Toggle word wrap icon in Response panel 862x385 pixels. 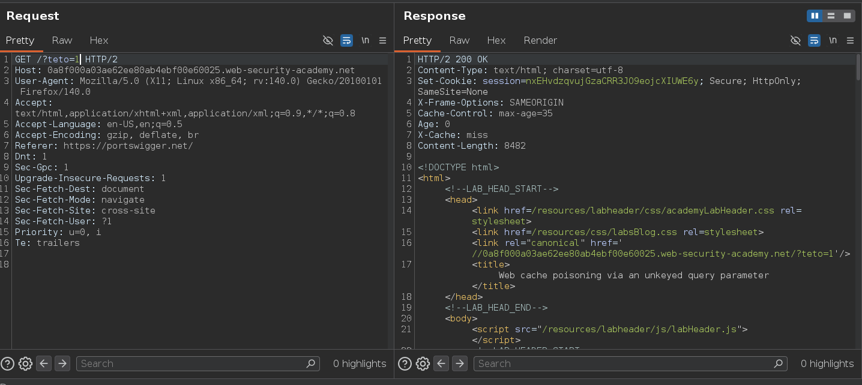point(814,40)
